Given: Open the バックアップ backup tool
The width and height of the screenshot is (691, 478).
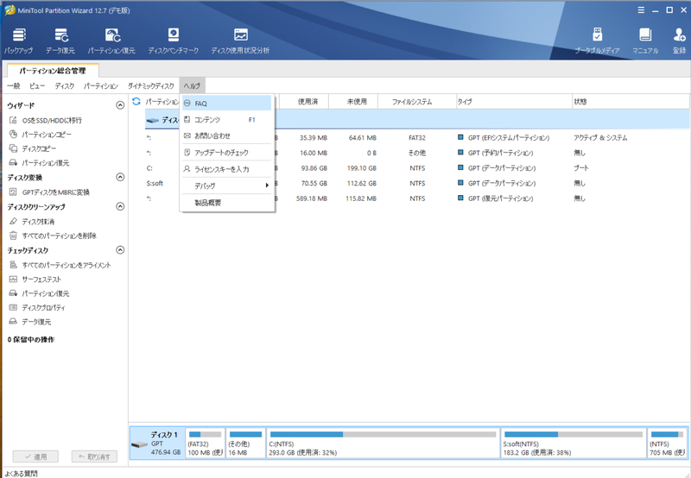Looking at the screenshot, I should pos(18,41).
